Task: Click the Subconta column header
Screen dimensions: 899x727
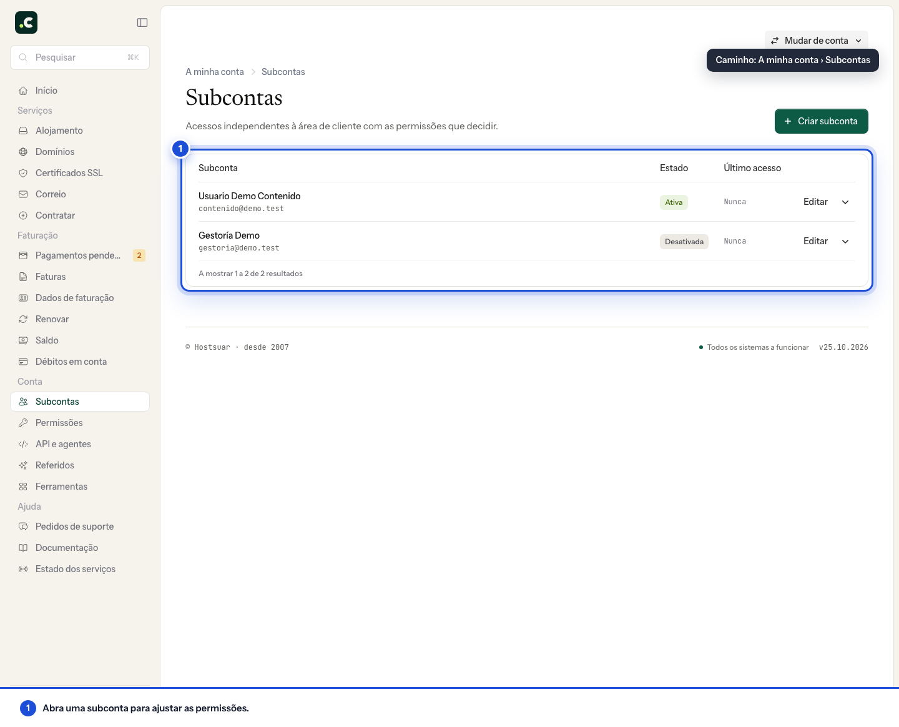Action: 218,168
